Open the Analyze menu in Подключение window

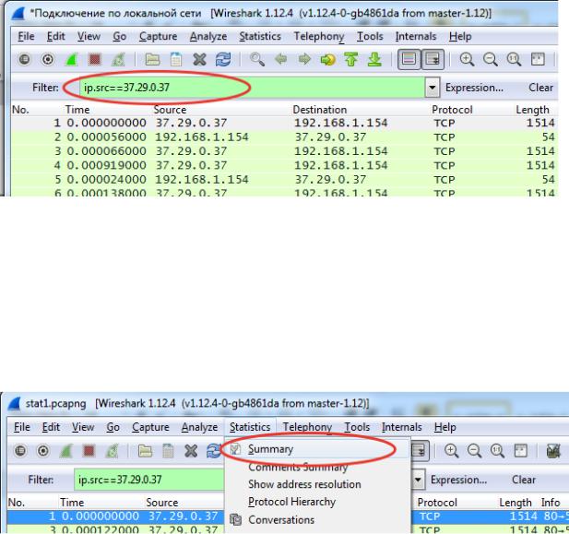click(x=208, y=36)
